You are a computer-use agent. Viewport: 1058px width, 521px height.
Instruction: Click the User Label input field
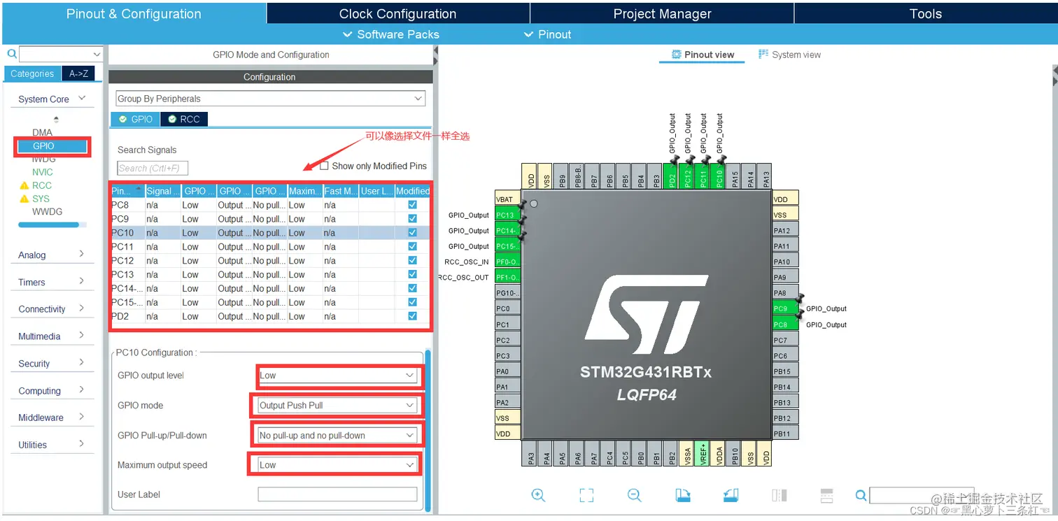point(337,494)
